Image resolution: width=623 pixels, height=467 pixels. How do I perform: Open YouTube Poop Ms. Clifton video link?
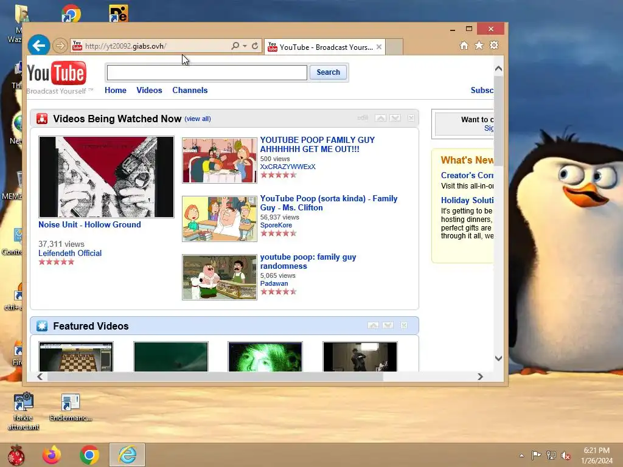point(329,203)
